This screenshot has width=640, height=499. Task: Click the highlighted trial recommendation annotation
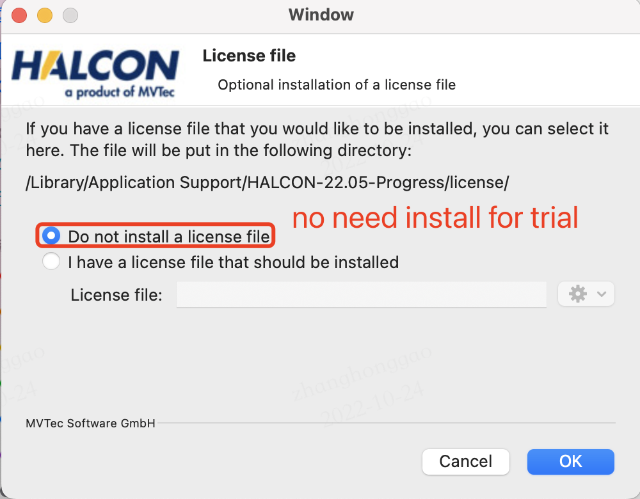pos(435,218)
